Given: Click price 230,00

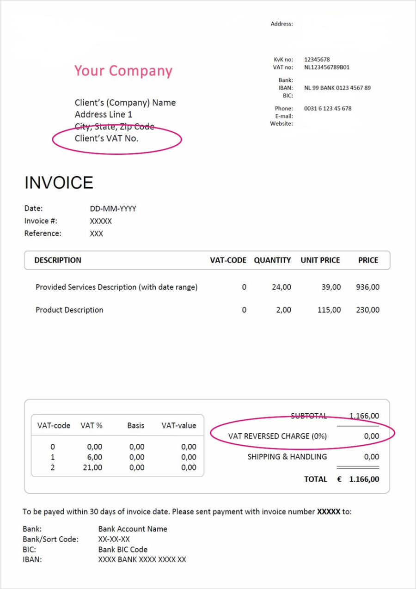Looking at the screenshot, I should 367,310.
